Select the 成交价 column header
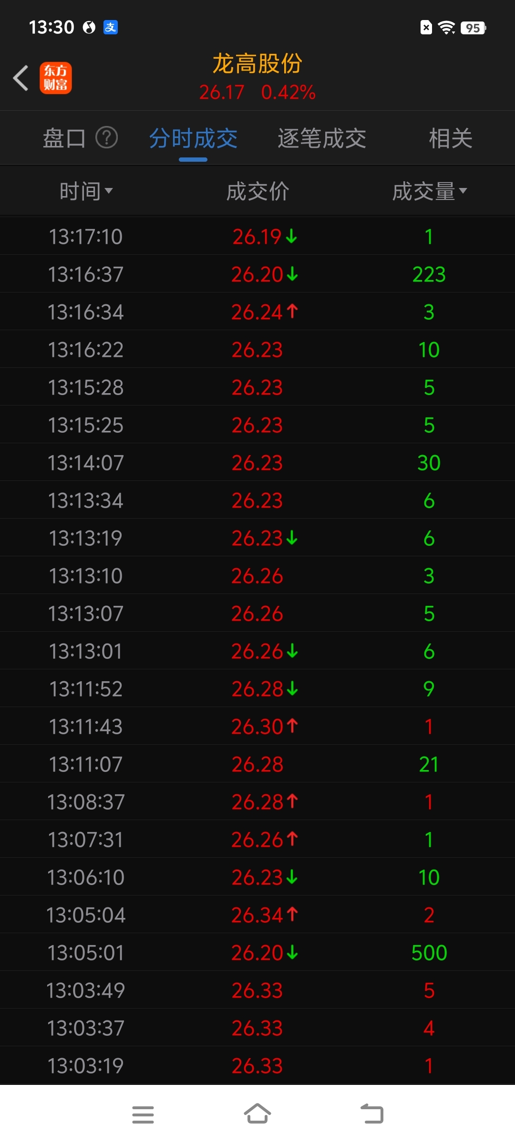The image size is (515, 1145). [257, 191]
